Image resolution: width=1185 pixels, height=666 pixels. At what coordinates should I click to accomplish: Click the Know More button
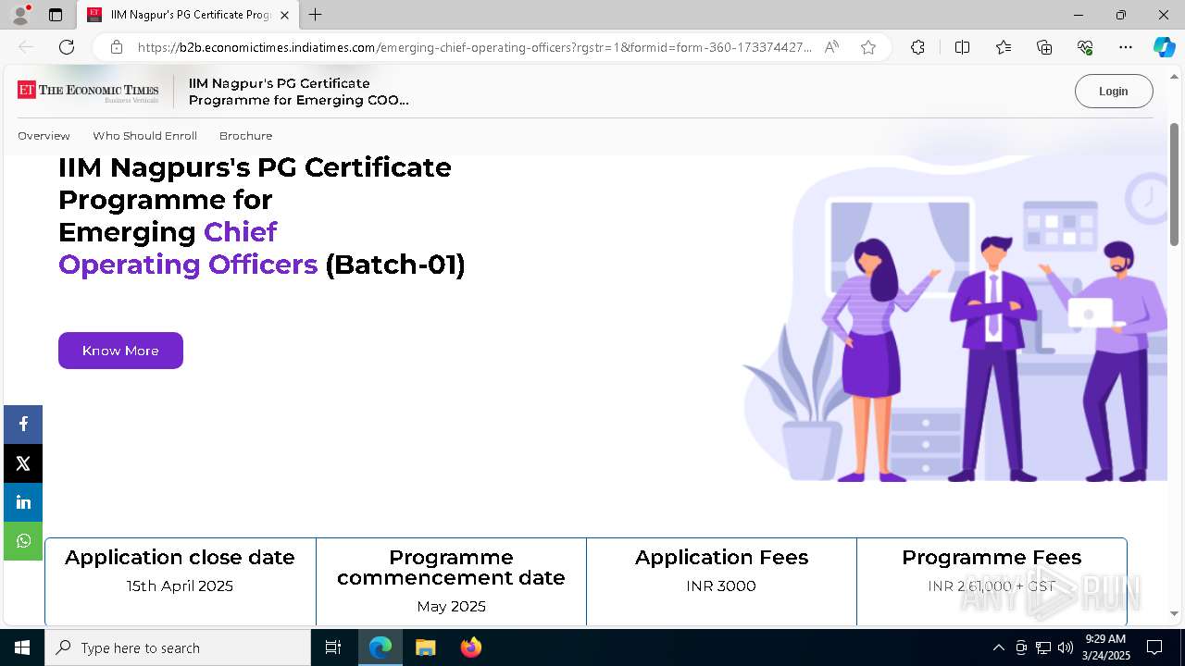tap(120, 351)
